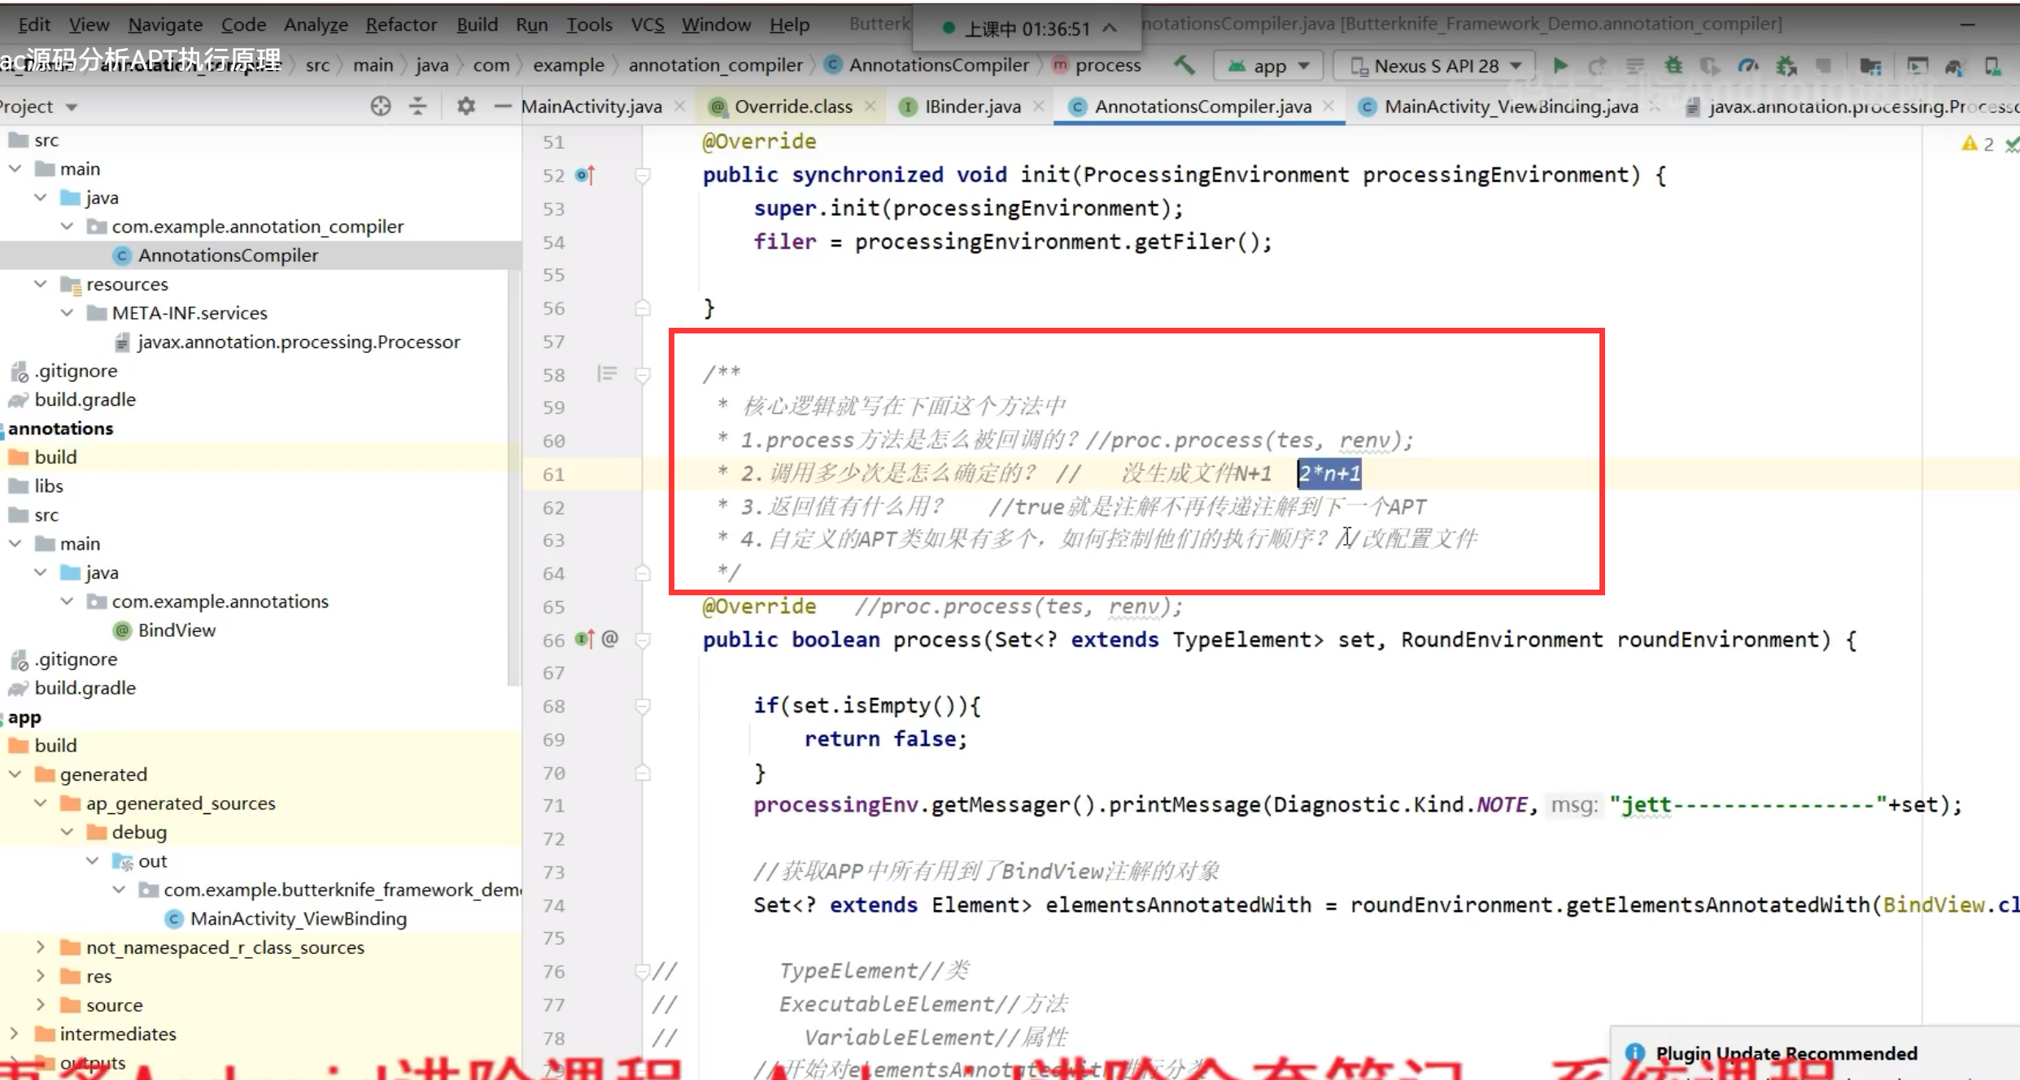
Task: Click the Debug app bug icon
Action: 1673,65
